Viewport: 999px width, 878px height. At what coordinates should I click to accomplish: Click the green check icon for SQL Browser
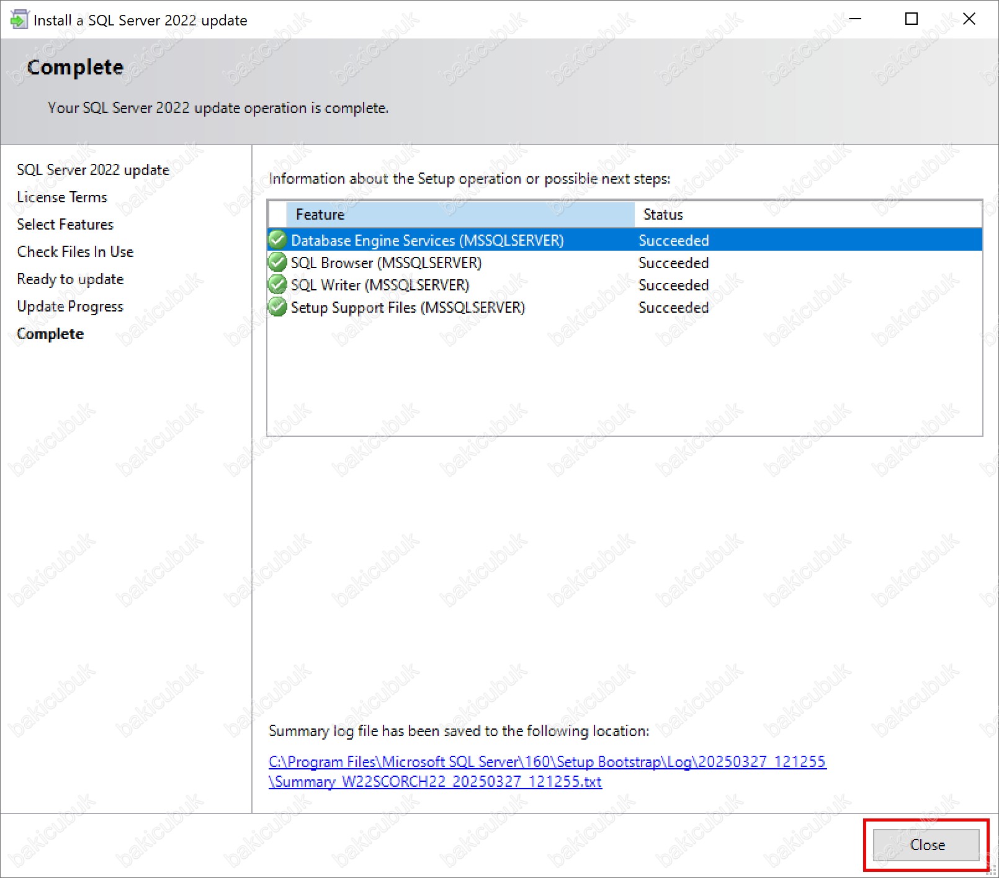[x=277, y=262]
